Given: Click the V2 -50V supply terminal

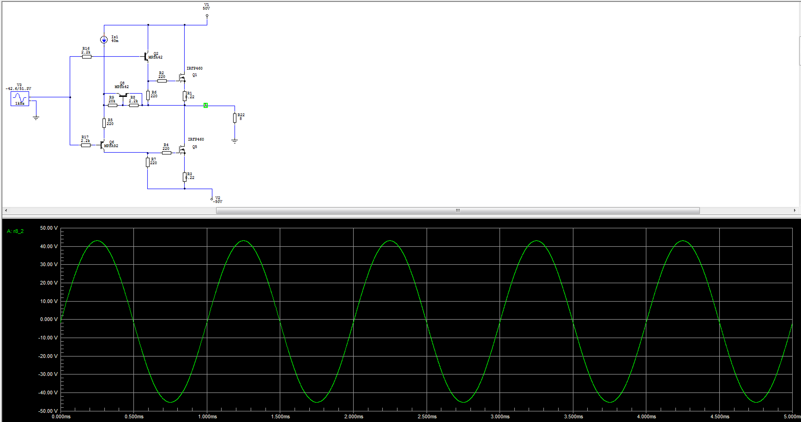Looking at the screenshot, I should 212,199.
